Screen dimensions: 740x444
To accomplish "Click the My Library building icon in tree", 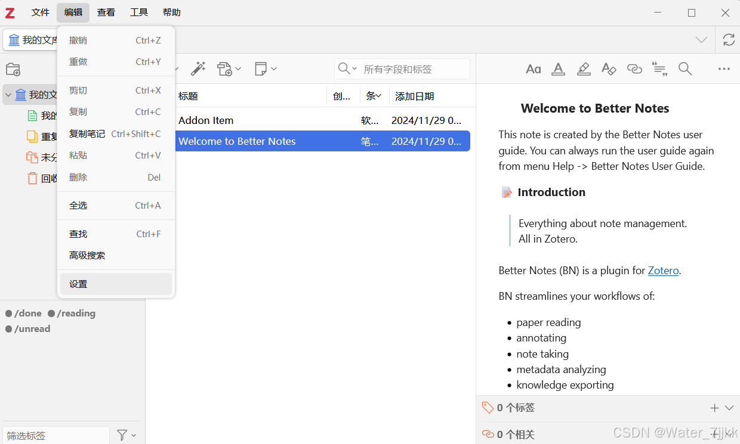I will (x=21, y=95).
